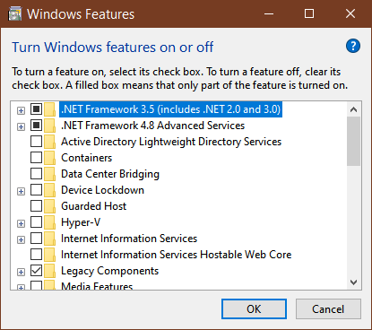This screenshot has width=372, height=330.
Task: Select the Hyper-V label
Action: click(81, 222)
